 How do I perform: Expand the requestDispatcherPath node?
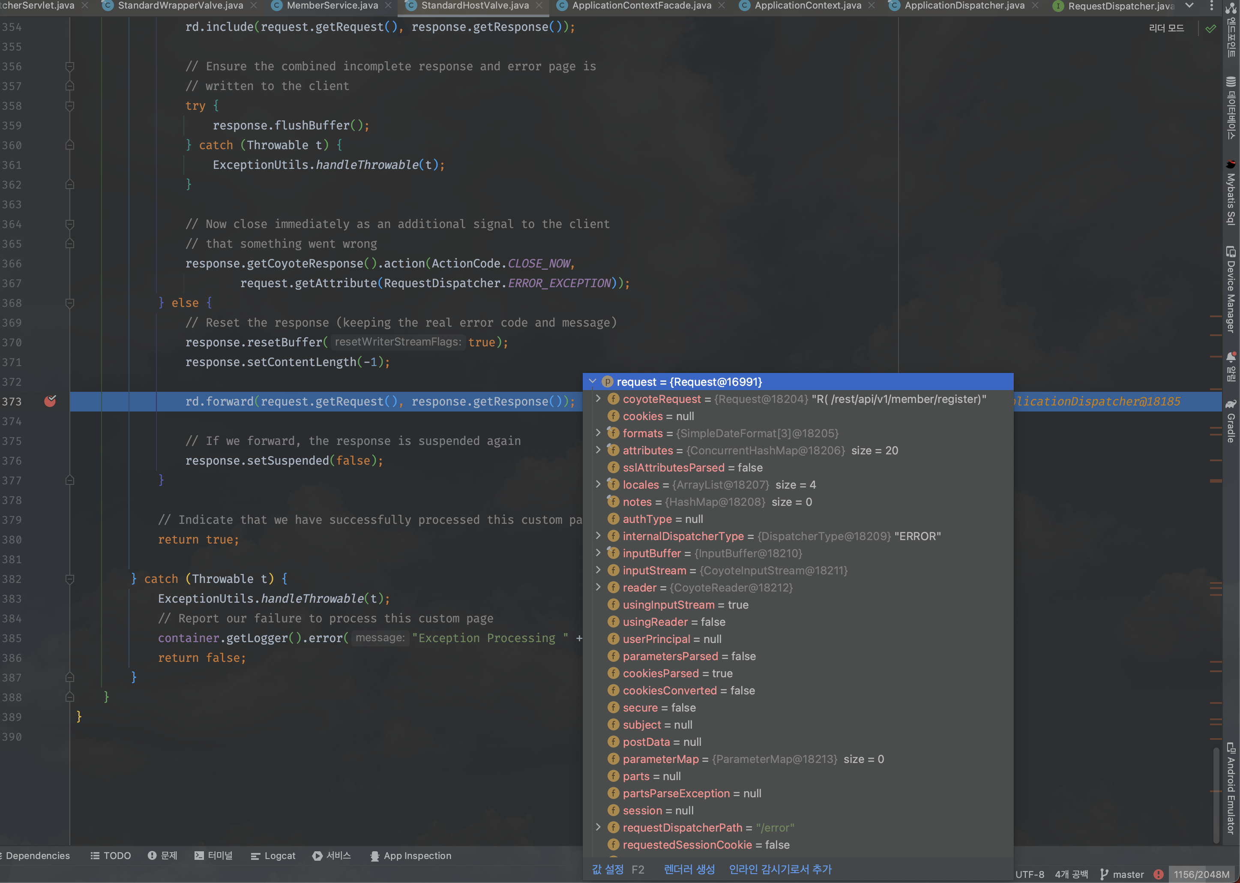tap(598, 827)
